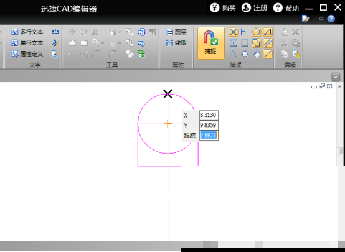Click the move tool icon in 工具

coord(72,32)
